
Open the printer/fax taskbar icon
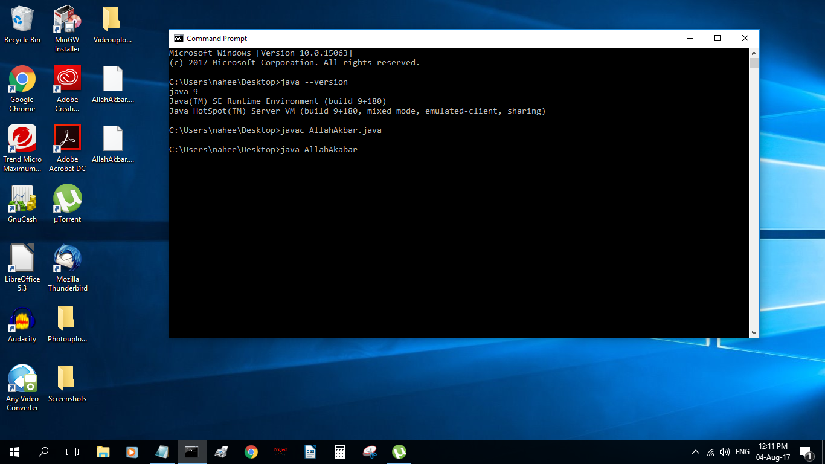pyautogui.click(x=221, y=452)
